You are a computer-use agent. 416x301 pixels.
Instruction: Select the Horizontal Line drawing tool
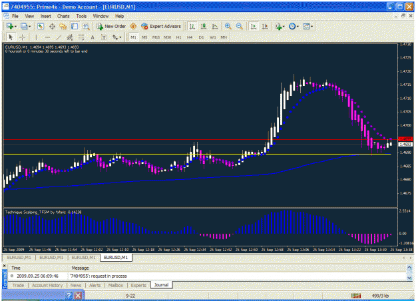[47, 37]
